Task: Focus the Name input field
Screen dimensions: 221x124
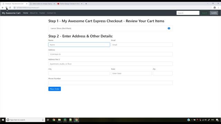Action: [x=79, y=45]
